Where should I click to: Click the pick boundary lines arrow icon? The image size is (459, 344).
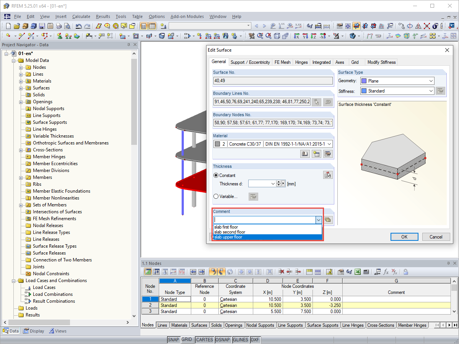coord(316,102)
